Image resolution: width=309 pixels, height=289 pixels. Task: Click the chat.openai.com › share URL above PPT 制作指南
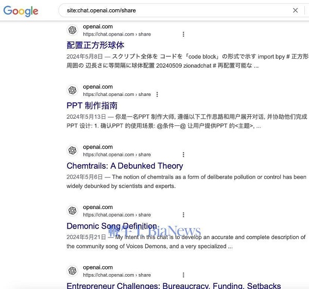point(117,94)
